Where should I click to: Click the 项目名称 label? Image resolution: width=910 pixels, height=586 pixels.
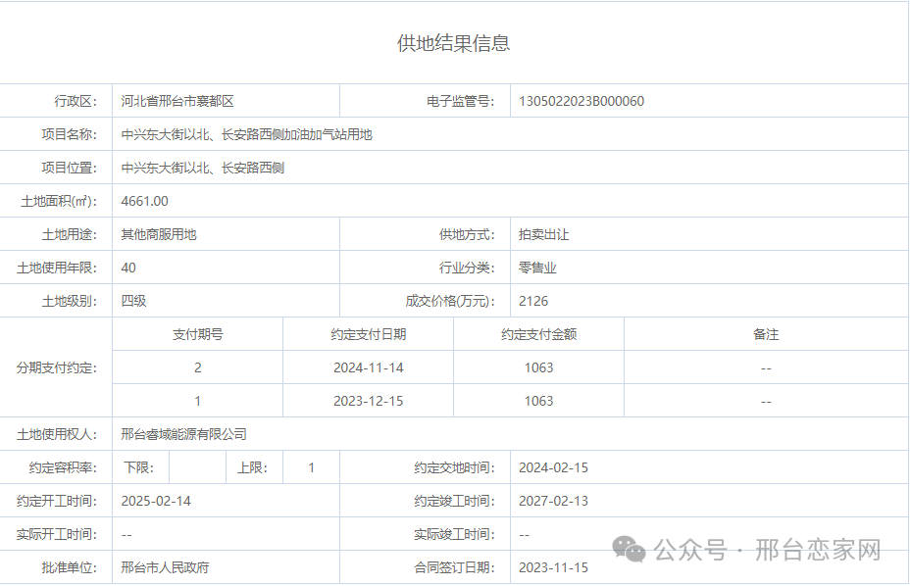coord(69,134)
